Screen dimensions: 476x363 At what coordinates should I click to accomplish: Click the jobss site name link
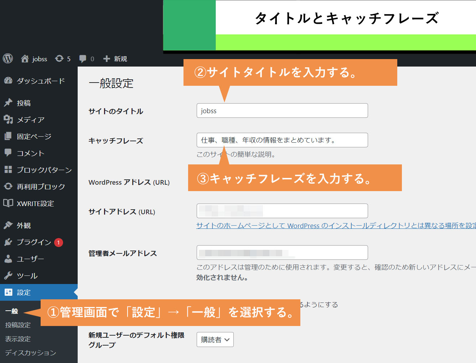tap(40, 59)
